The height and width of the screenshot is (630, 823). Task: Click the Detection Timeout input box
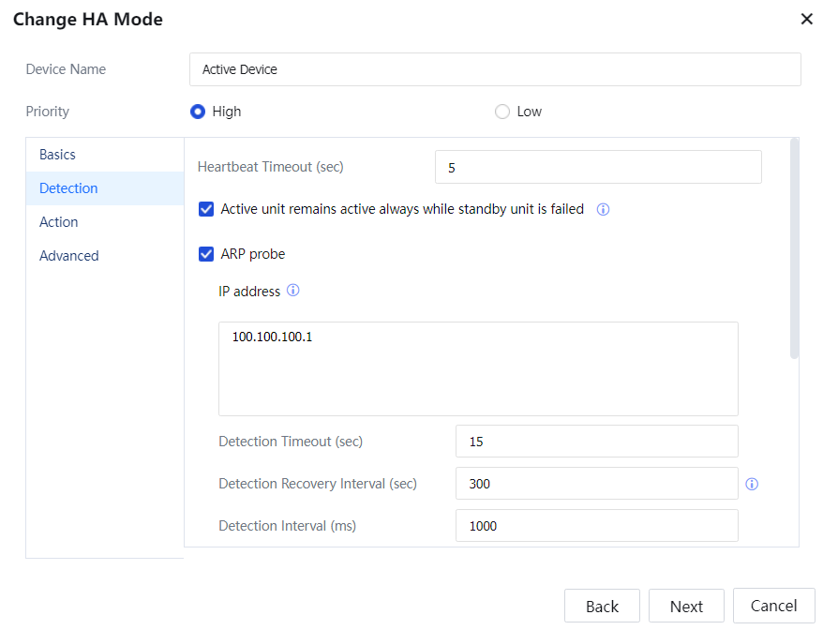[596, 442]
